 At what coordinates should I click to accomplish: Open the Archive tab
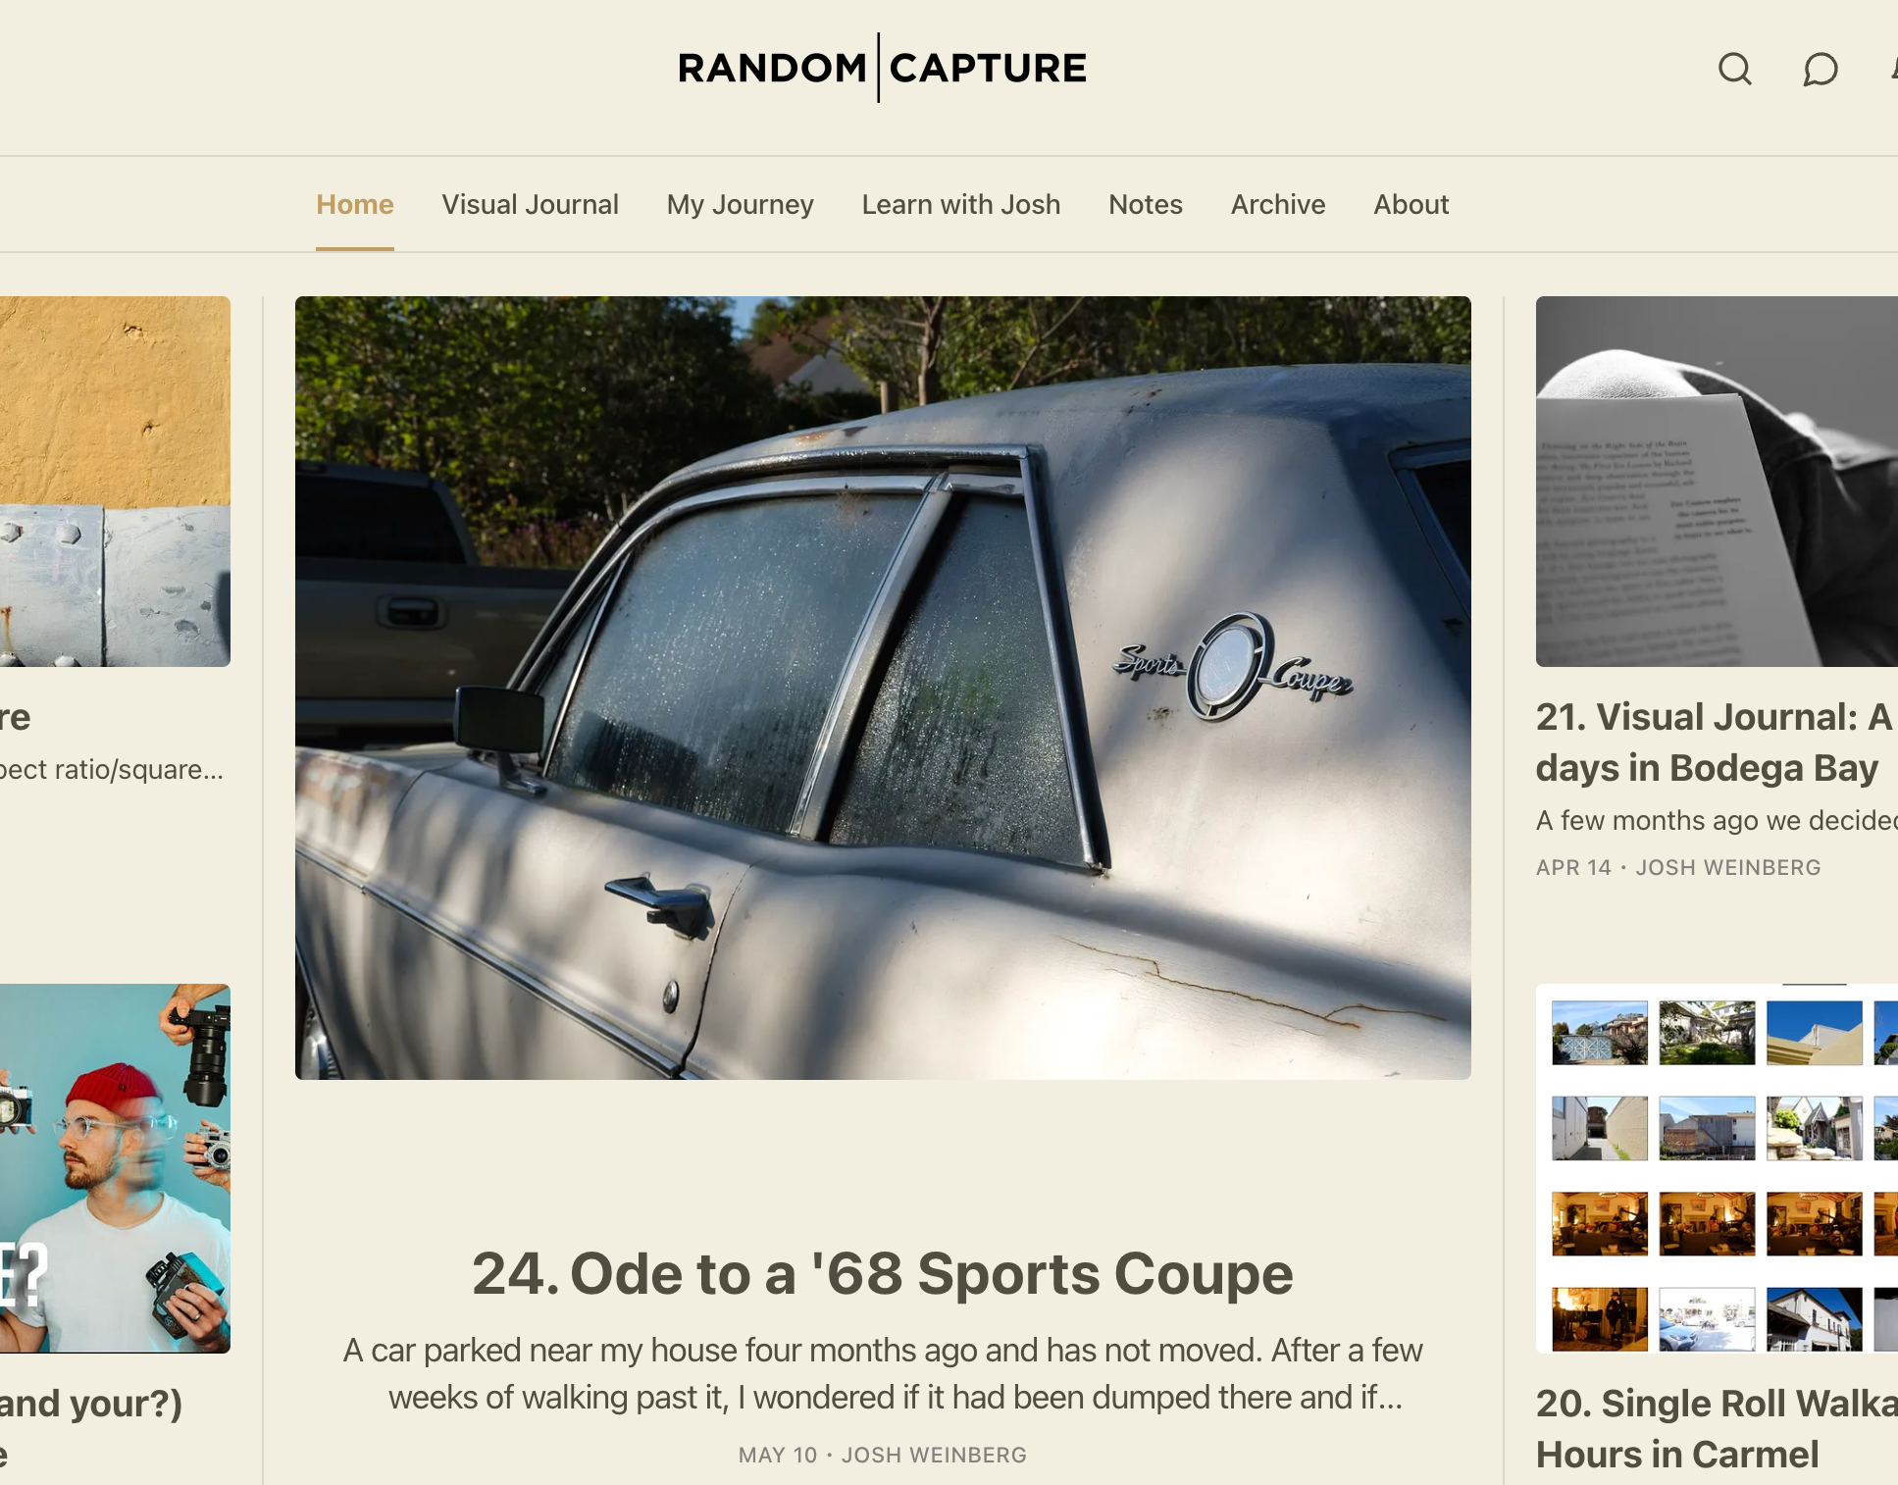[x=1278, y=204]
